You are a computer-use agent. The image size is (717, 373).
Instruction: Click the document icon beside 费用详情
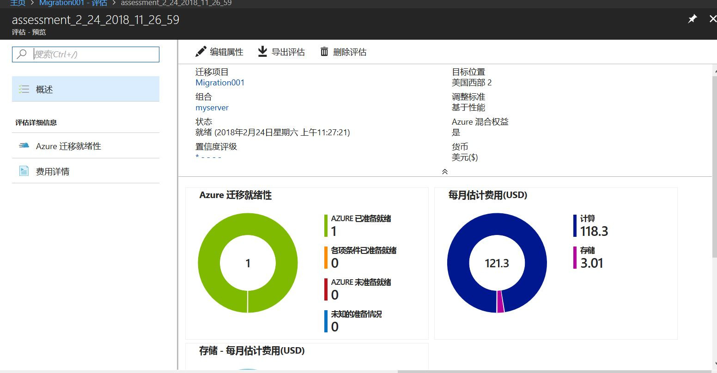24,171
